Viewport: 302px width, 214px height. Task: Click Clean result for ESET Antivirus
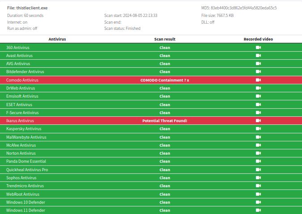[165, 105]
